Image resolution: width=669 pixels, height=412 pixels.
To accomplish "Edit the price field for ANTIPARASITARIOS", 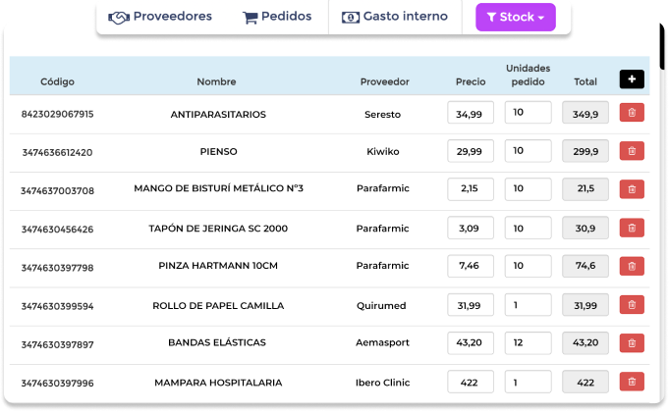I will [x=471, y=113].
